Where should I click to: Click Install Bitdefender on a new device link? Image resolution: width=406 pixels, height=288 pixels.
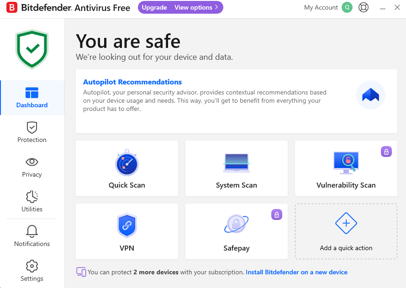click(x=296, y=272)
